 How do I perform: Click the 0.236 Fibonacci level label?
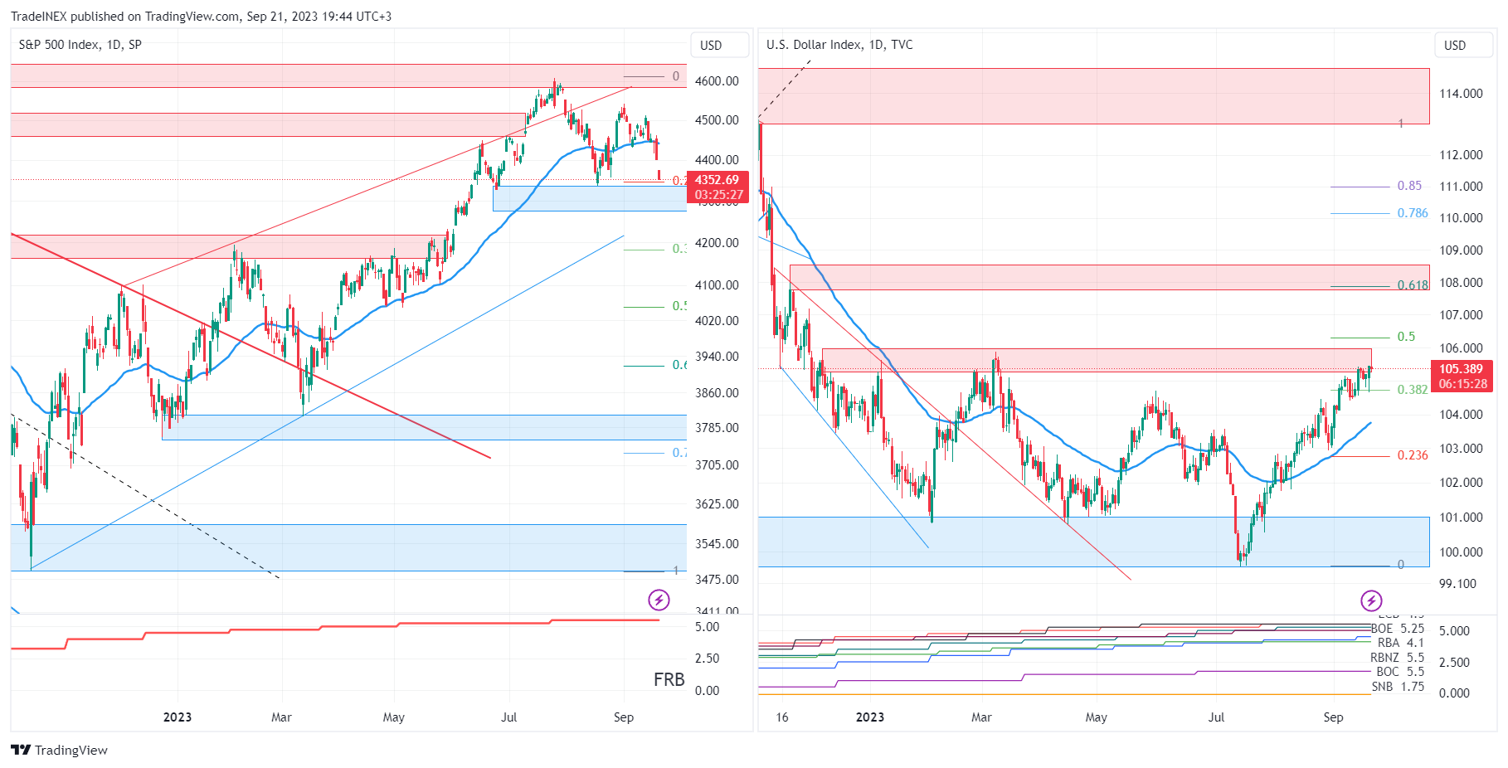[1413, 455]
